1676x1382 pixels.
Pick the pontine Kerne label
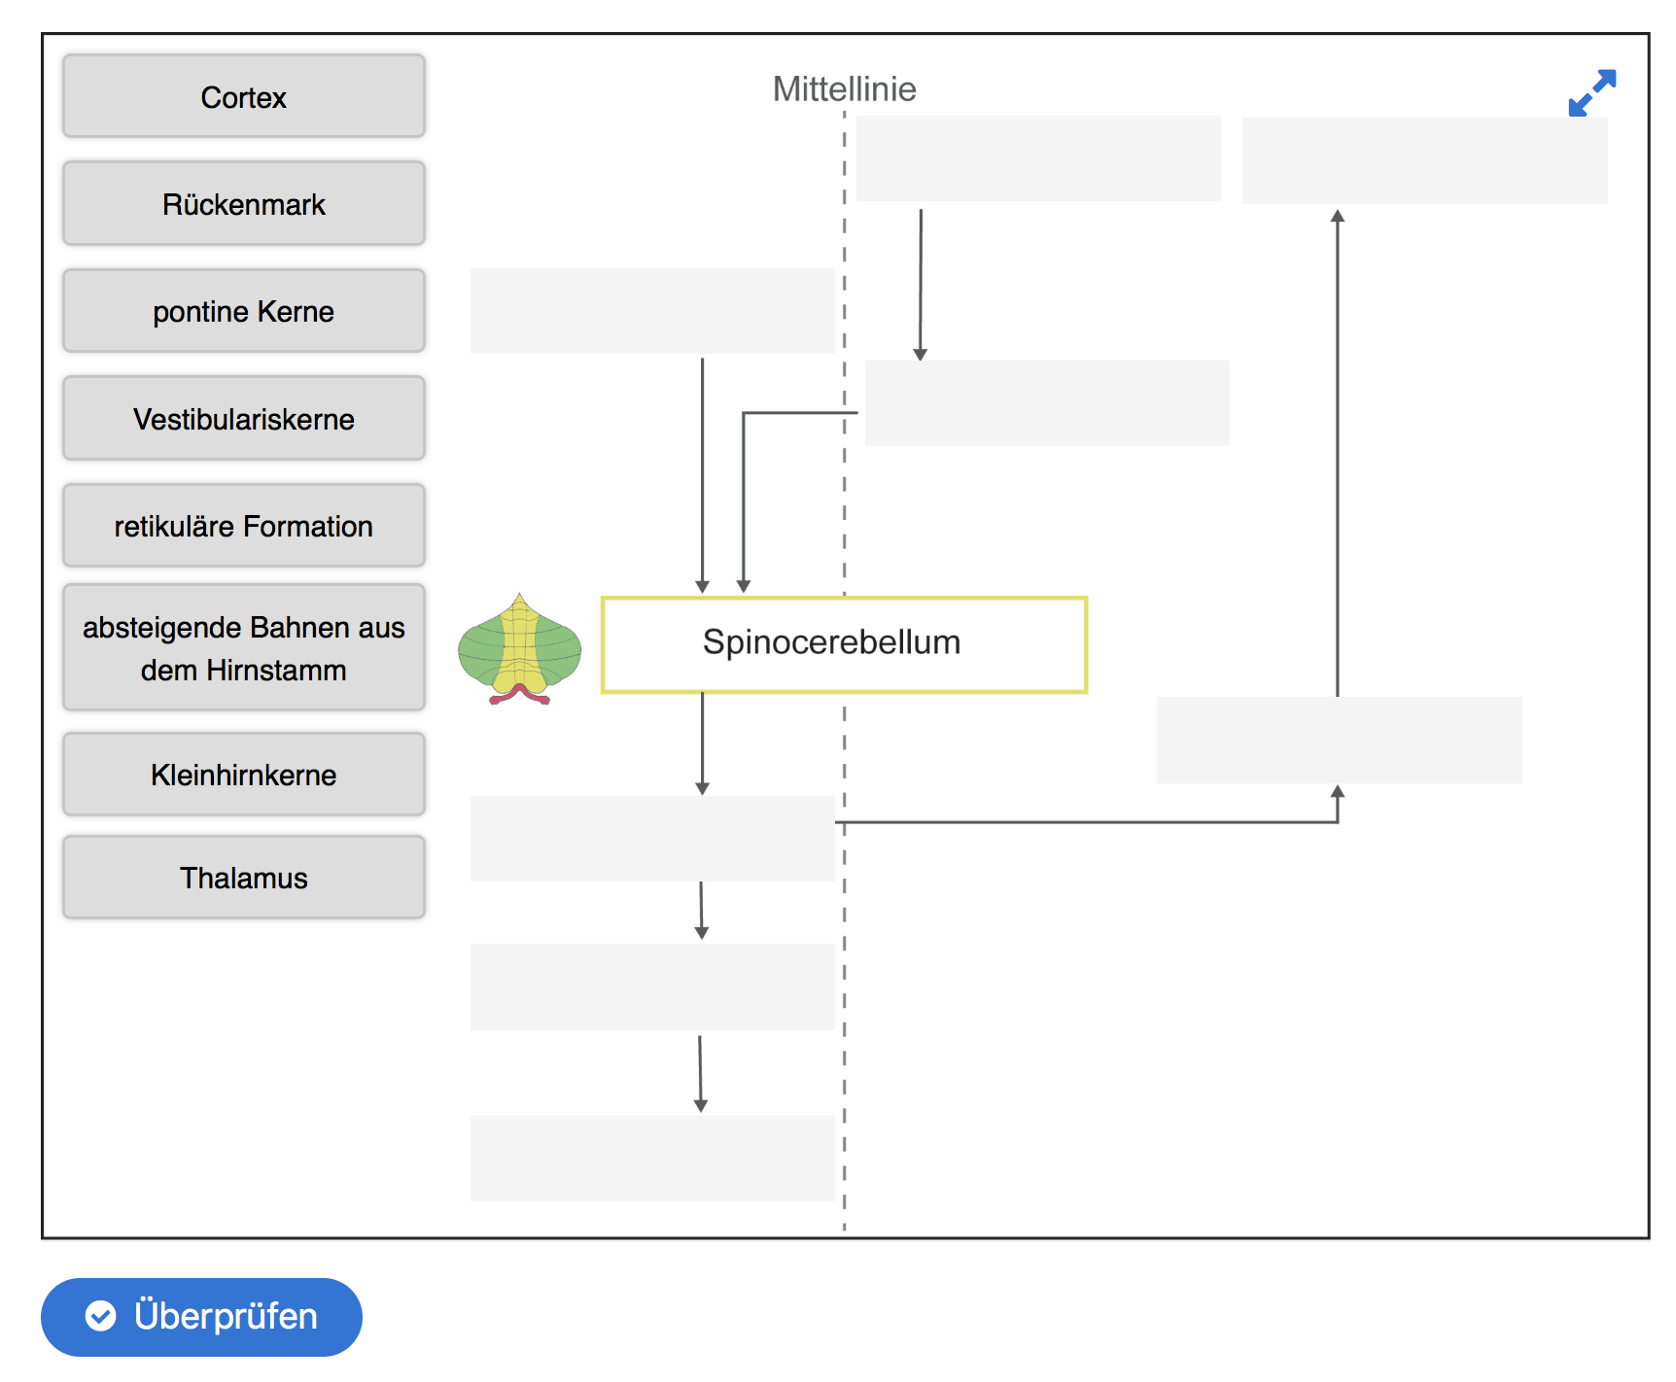pyautogui.click(x=244, y=311)
